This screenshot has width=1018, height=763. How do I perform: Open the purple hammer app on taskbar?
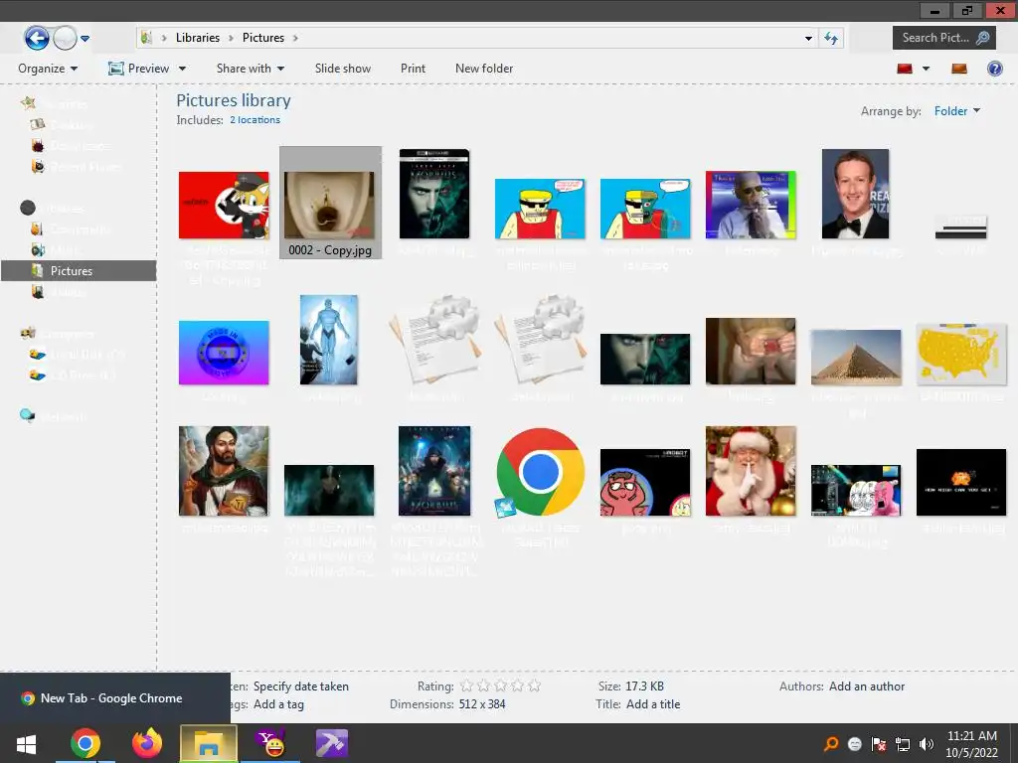click(332, 743)
